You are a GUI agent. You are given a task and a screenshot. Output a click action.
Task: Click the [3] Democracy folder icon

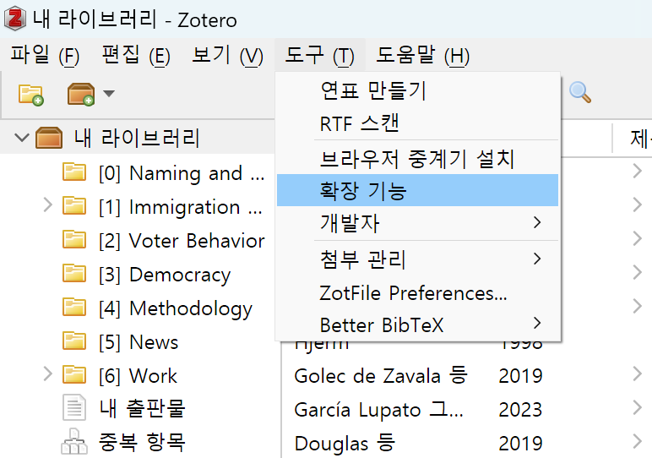(x=74, y=273)
